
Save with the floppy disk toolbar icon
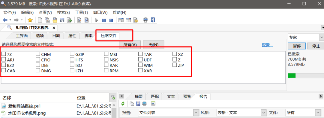pos(62,20)
